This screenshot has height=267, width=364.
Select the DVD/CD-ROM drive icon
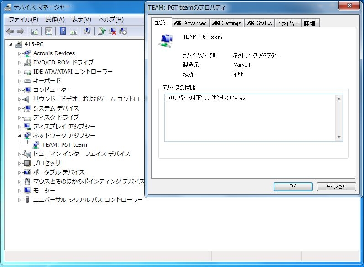coord(27,63)
